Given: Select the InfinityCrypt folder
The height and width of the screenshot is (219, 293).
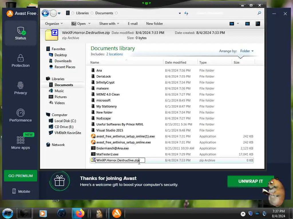Looking at the screenshot, I should click(x=105, y=82).
